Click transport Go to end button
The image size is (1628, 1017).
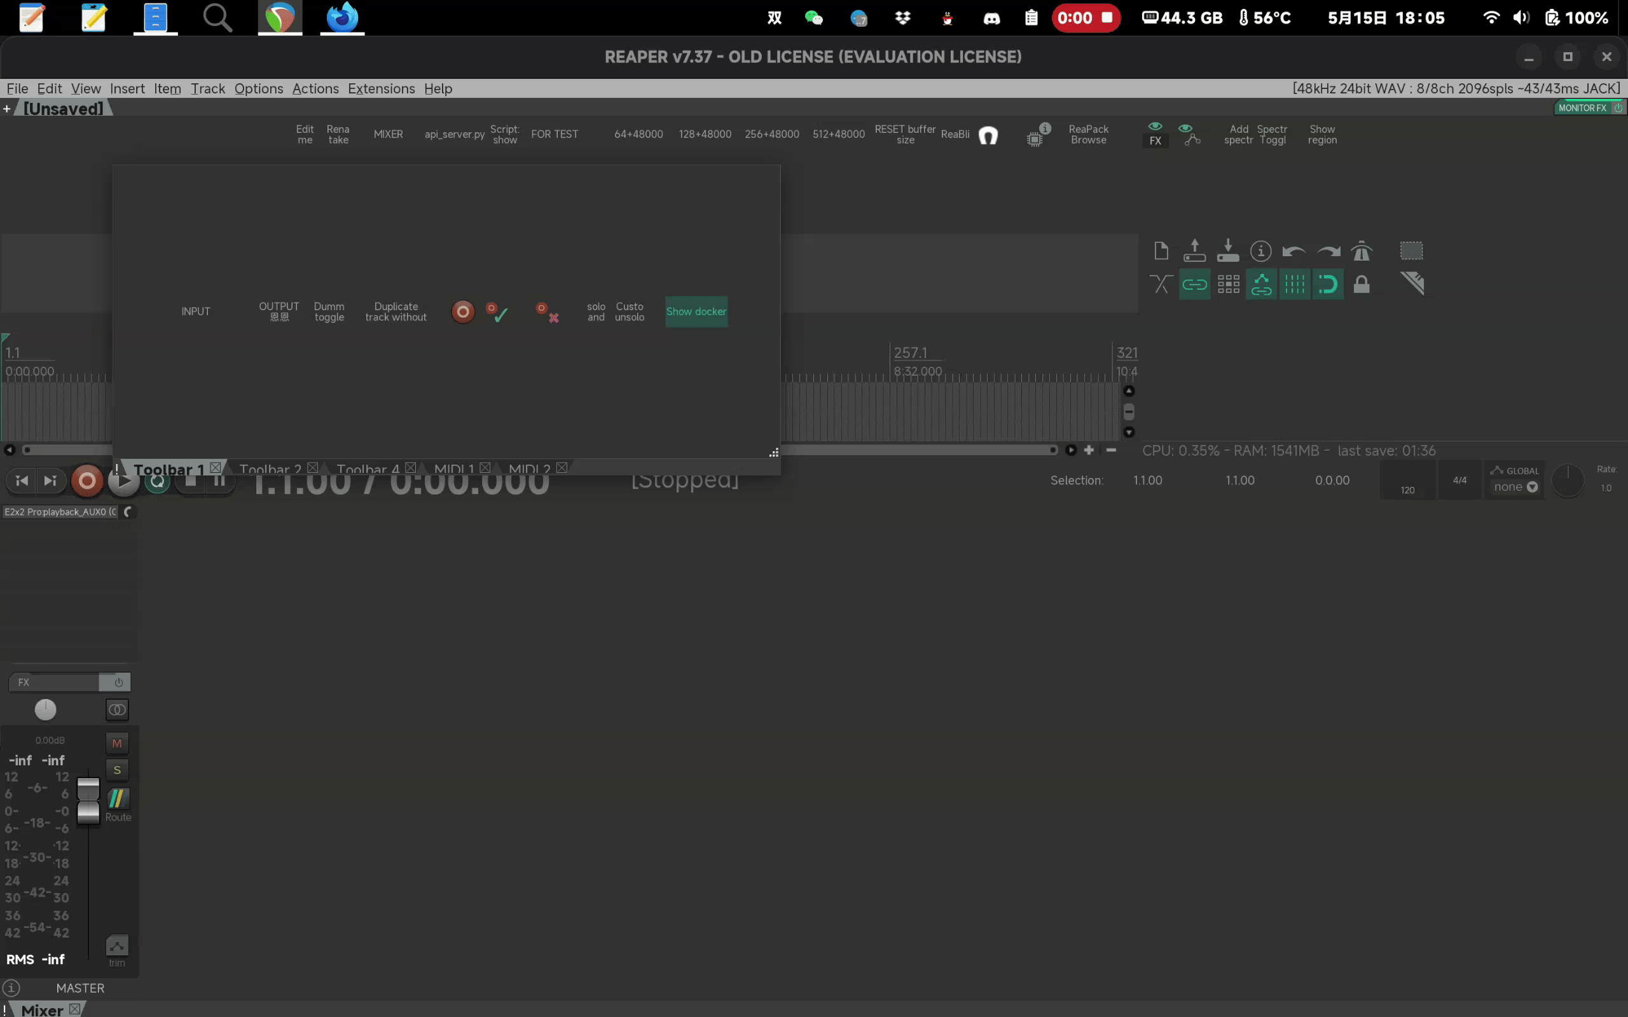[x=50, y=481]
